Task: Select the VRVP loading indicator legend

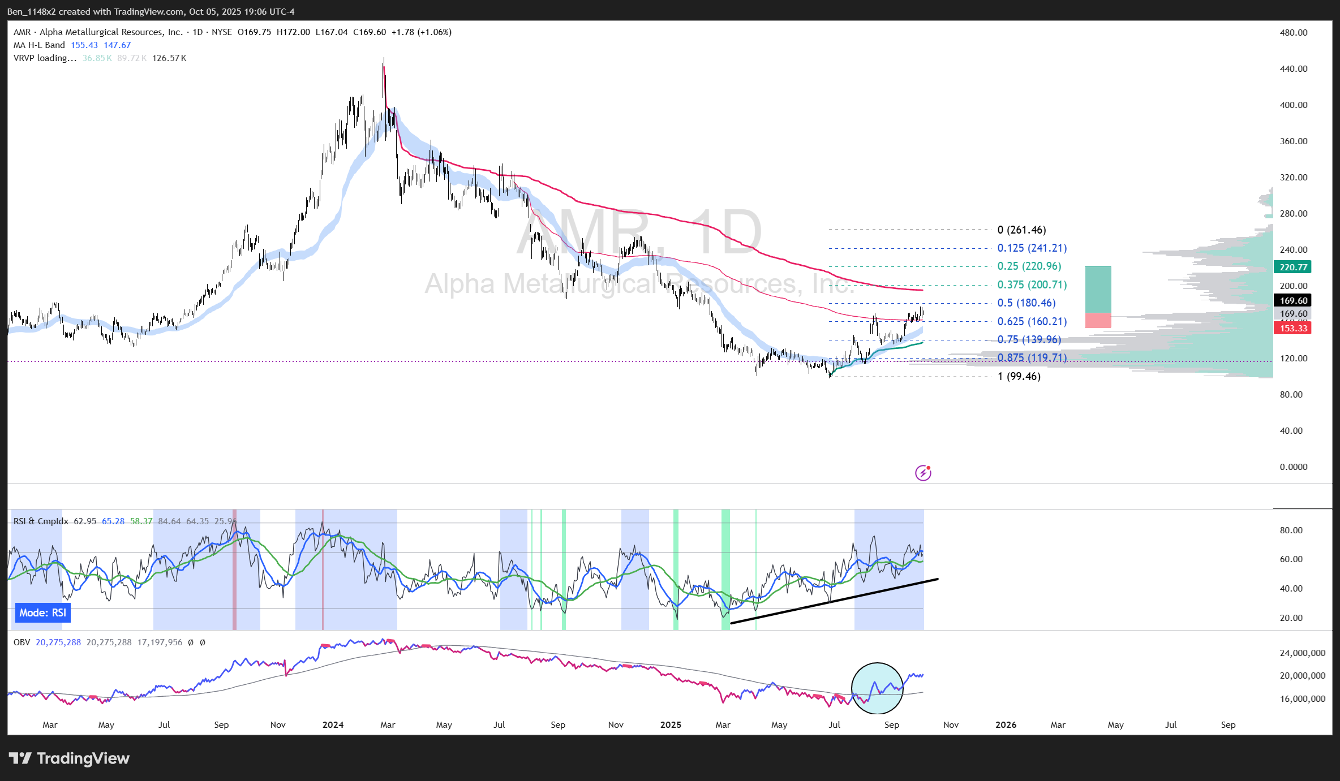Action: pos(45,58)
